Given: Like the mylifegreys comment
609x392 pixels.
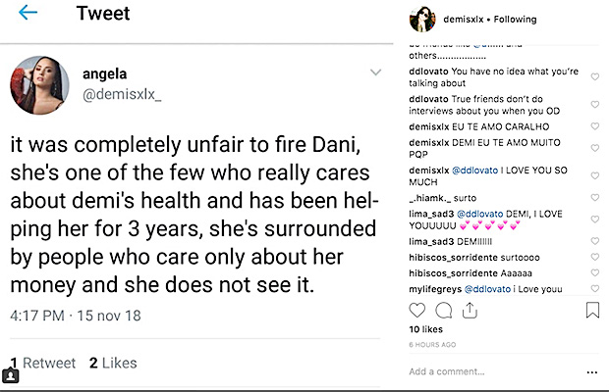Looking at the screenshot, I should pos(594,288).
